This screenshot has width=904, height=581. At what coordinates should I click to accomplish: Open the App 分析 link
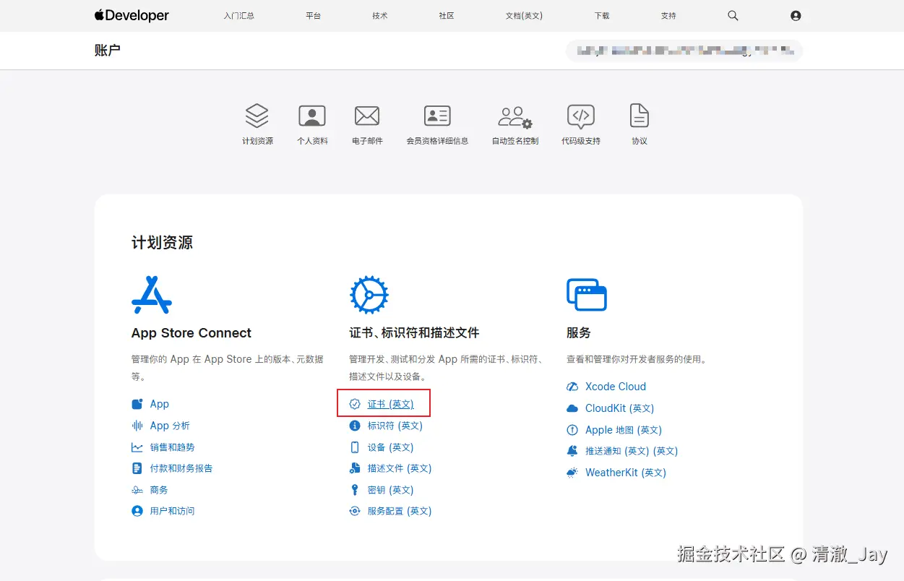point(170,426)
